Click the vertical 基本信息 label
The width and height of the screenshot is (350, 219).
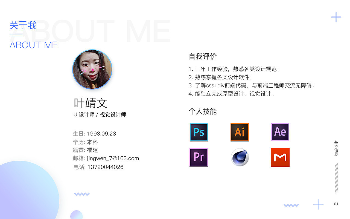coord(336,148)
